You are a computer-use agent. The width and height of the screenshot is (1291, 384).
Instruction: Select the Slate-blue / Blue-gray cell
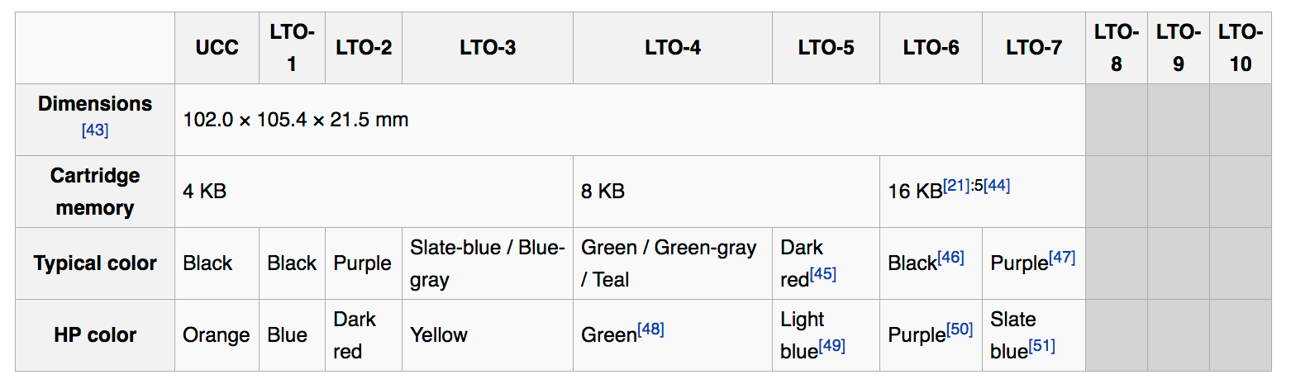tap(488, 263)
